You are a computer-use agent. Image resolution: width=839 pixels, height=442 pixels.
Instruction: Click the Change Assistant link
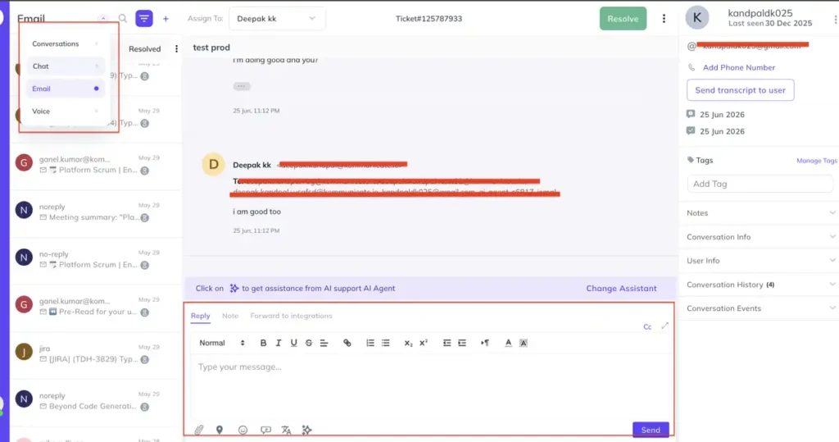click(x=621, y=288)
